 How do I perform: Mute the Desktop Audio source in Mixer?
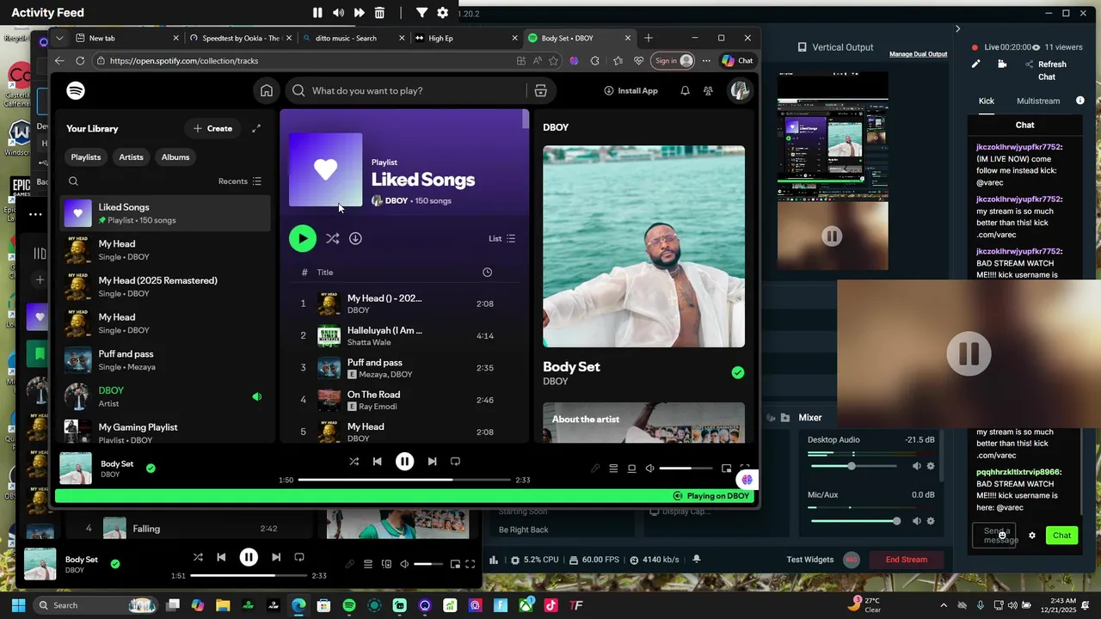click(916, 466)
